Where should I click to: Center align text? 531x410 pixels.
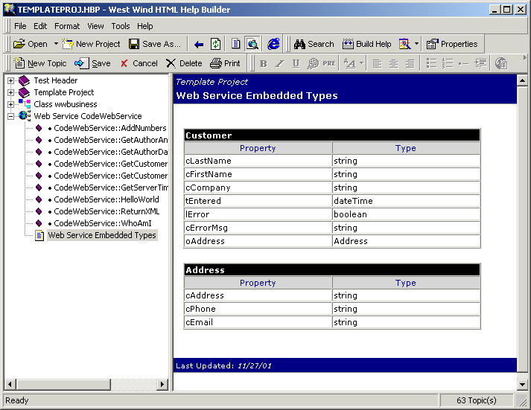(393, 63)
